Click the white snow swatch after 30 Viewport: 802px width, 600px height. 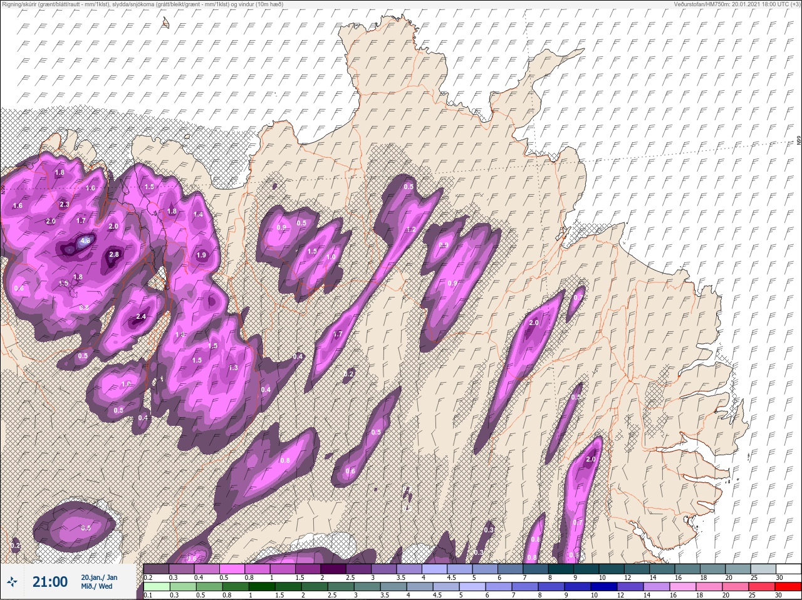[788, 569]
